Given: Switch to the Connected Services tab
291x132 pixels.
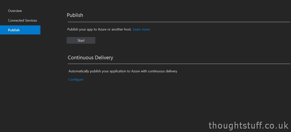Looking at the screenshot, I should coord(22,20).
